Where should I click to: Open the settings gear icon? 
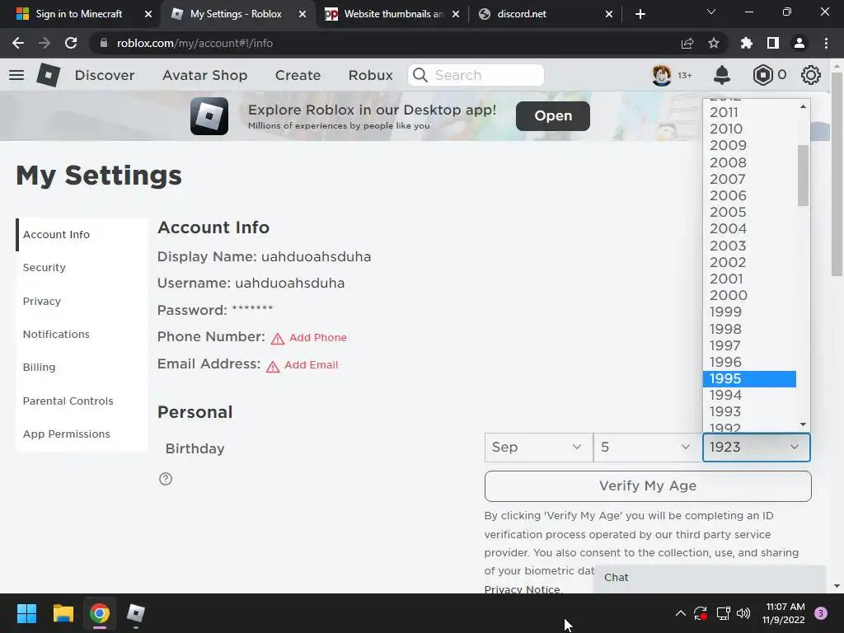click(x=811, y=75)
